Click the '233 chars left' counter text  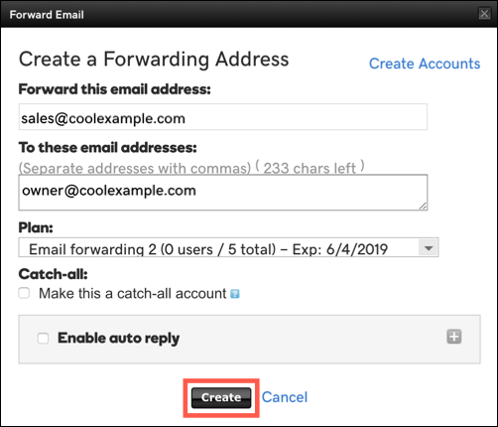[x=310, y=168]
